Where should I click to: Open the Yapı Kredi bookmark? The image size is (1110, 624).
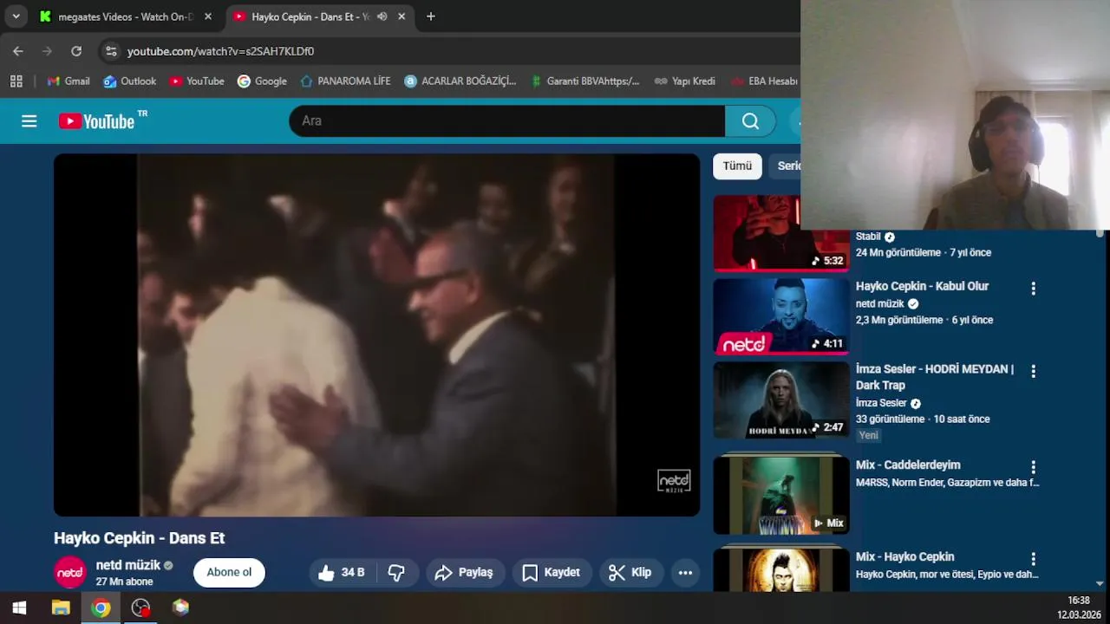click(x=684, y=81)
